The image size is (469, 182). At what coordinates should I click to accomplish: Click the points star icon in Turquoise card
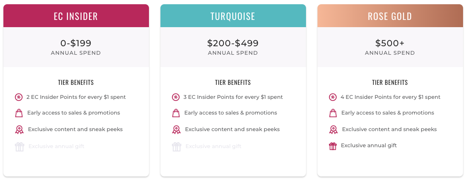click(176, 97)
